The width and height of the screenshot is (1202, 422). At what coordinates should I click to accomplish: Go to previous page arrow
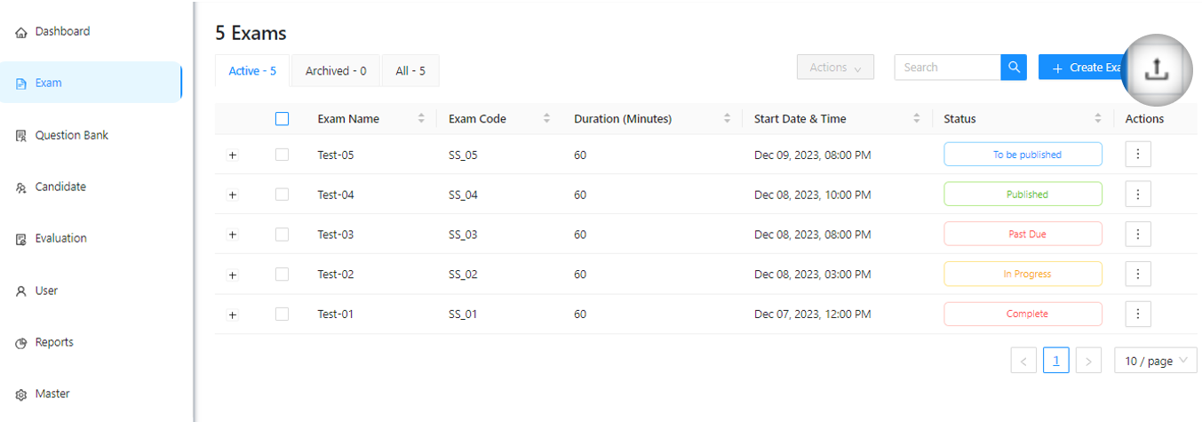(1023, 361)
